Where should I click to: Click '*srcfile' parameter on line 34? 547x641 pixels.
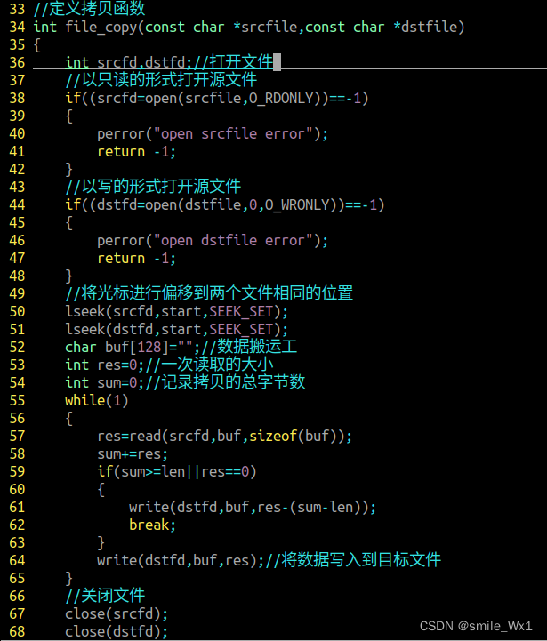(x=265, y=27)
